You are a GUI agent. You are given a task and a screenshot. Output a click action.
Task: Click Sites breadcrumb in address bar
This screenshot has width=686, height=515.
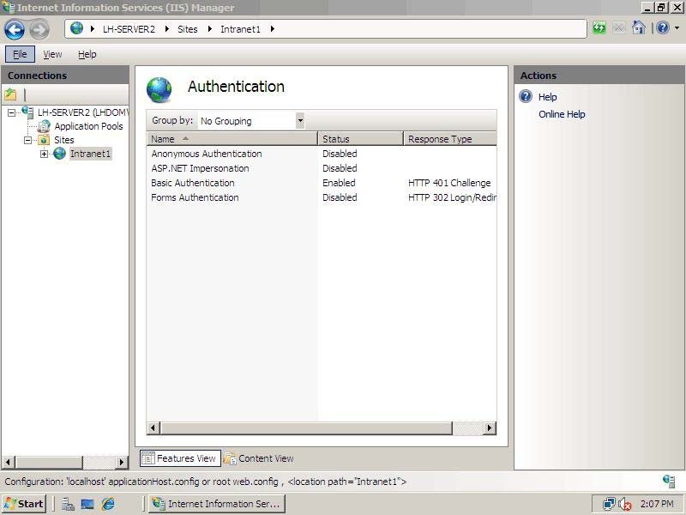coord(188,29)
